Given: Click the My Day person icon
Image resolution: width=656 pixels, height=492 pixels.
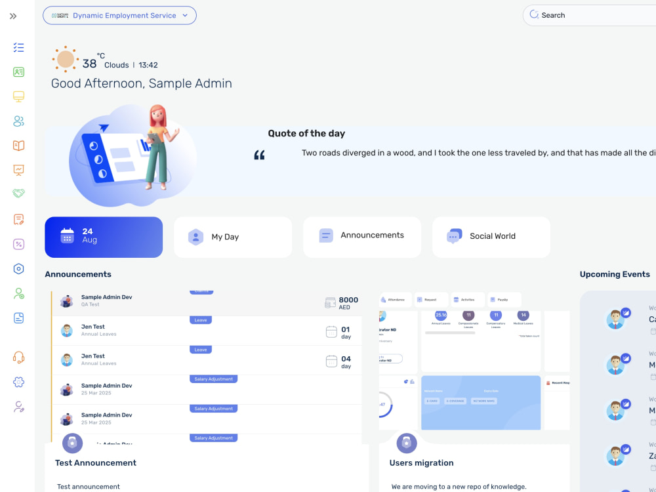Looking at the screenshot, I should pos(195,237).
